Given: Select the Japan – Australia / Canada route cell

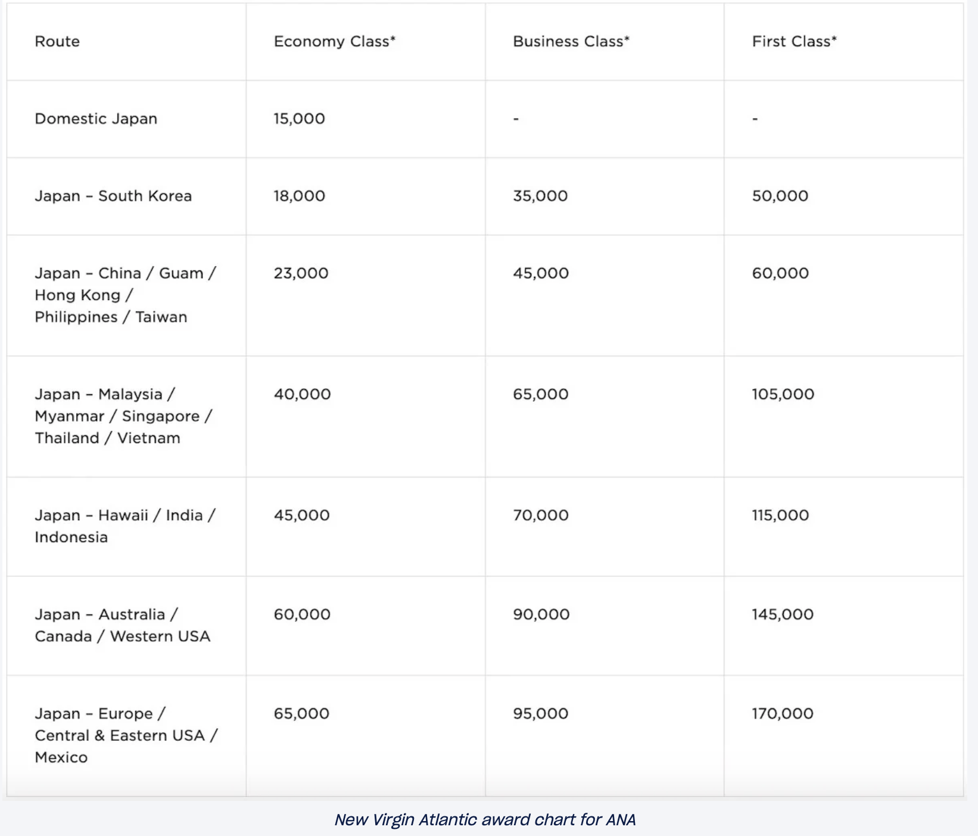Looking at the screenshot, I should [x=122, y=625].
